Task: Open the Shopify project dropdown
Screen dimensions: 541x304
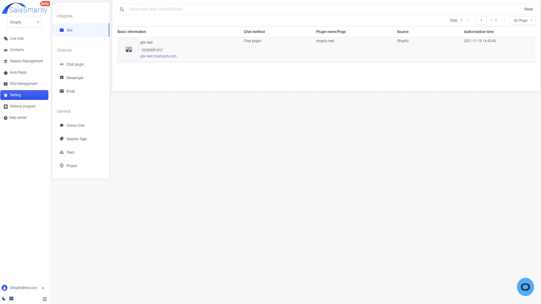Action: (x=24, y=22)
